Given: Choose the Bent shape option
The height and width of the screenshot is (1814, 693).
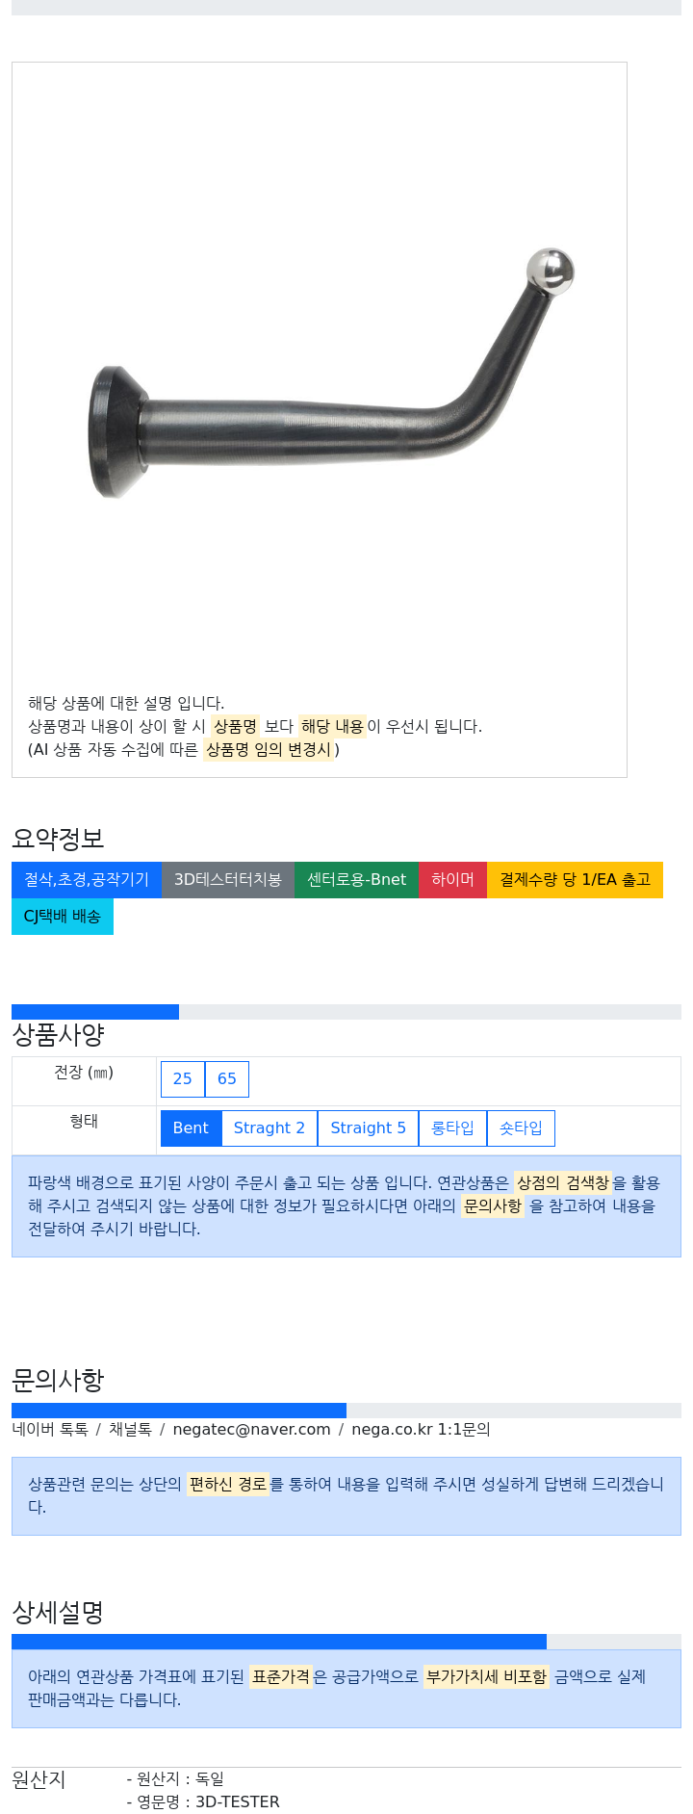Looking at the screenshot, I should click(191, 1128).
